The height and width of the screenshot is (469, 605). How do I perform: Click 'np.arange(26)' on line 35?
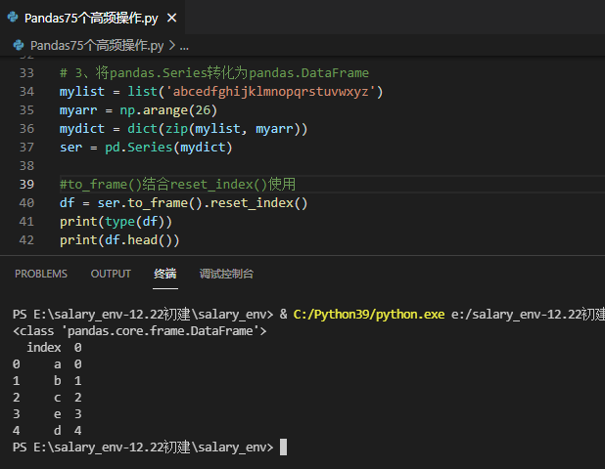coord(168,110)
